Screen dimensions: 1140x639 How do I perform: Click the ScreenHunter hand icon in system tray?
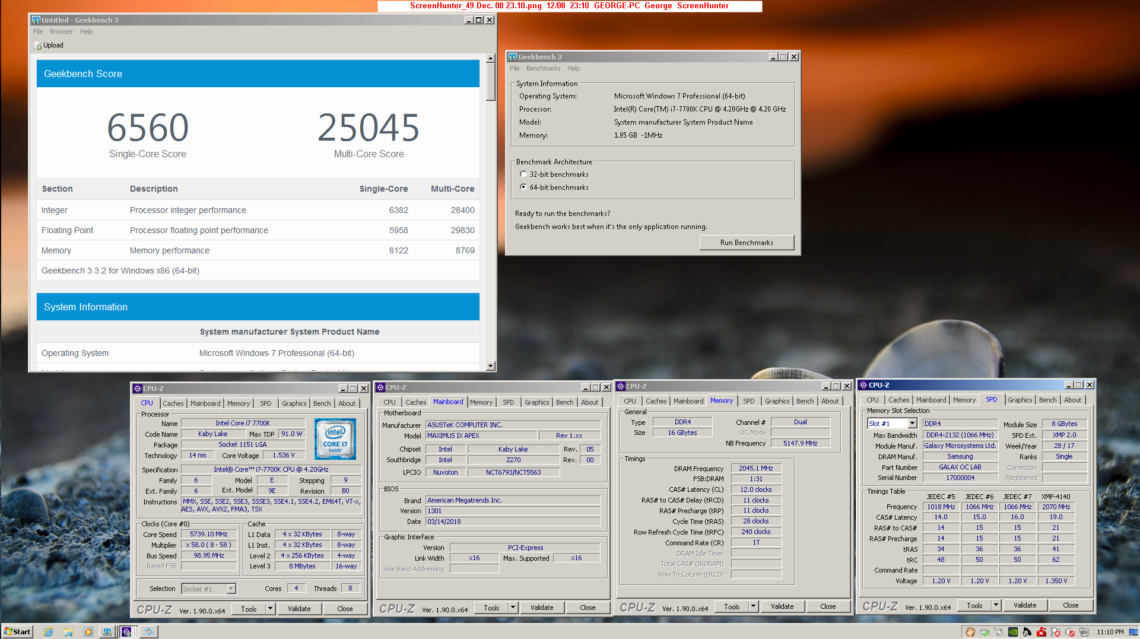tap(970, 632)
